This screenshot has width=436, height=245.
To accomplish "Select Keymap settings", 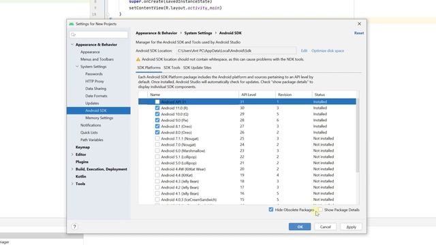I will pos(82,147).
